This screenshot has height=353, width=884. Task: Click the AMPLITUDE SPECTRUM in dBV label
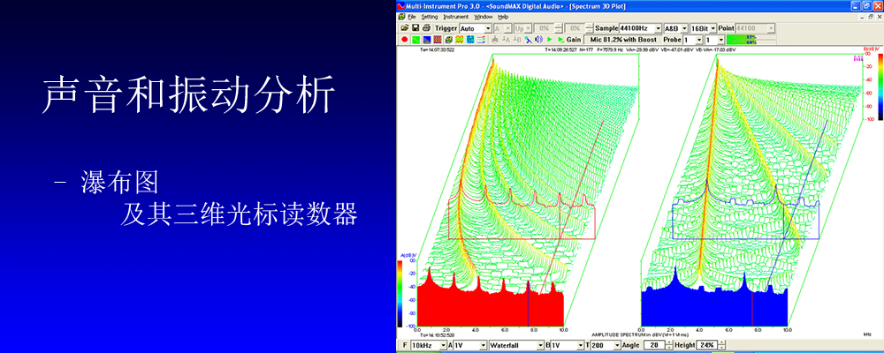(640, 335)
